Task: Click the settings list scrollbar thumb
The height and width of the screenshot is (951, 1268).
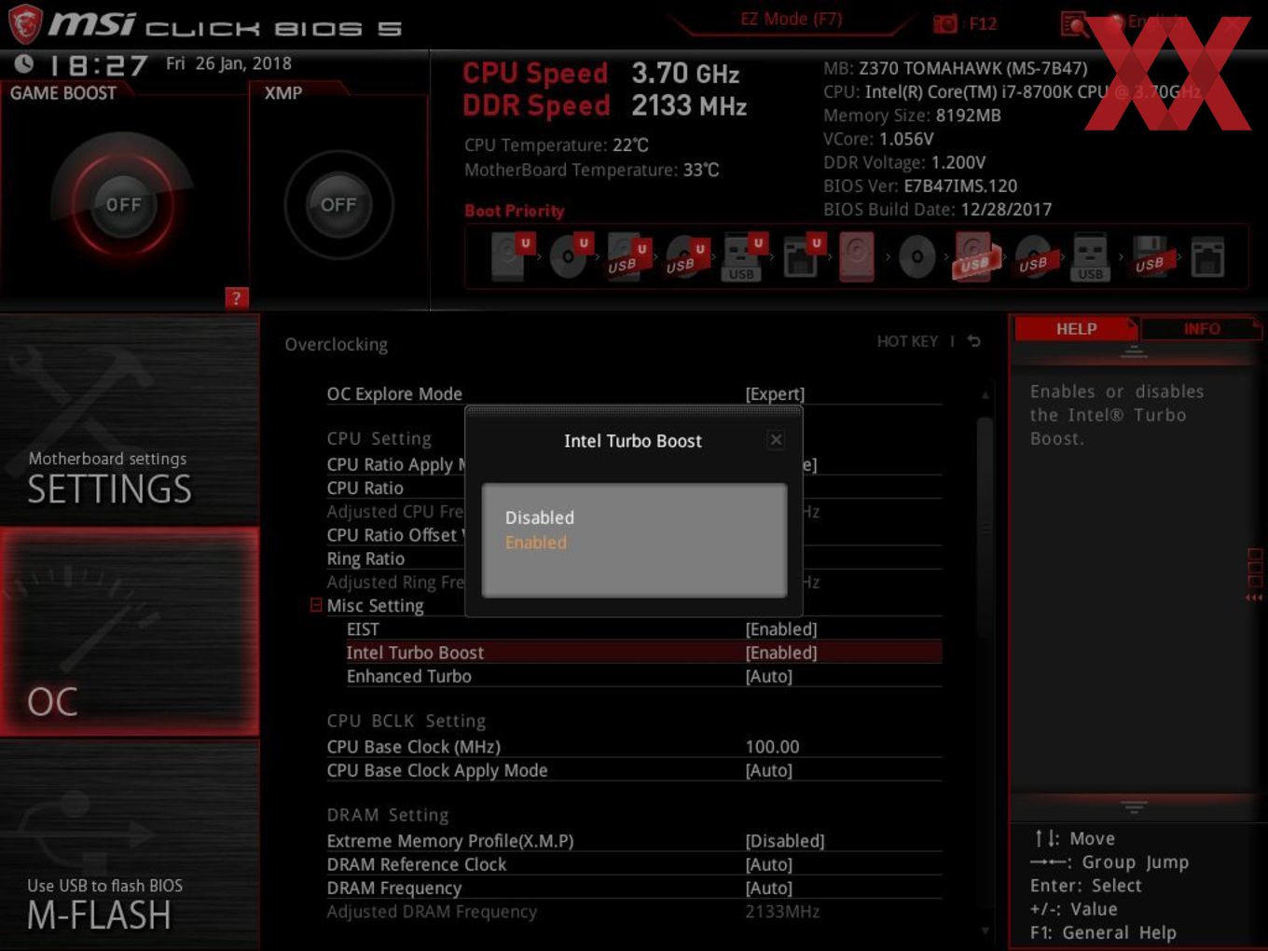Action: pos(985,529)
